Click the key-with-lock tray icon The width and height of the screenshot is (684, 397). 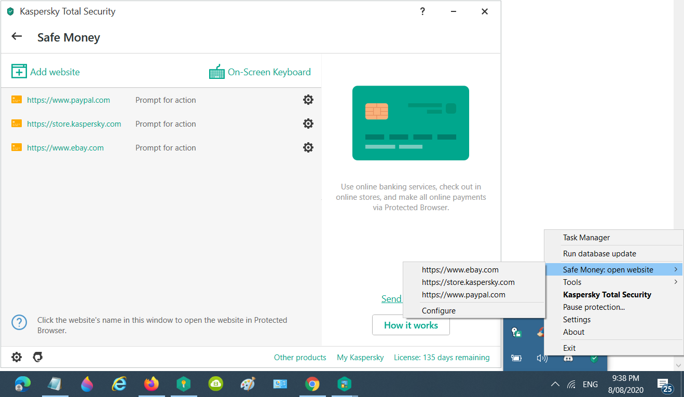click(x=516, y=332)
